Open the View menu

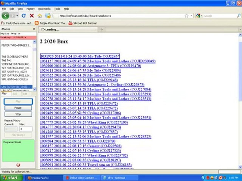point(20,9)
